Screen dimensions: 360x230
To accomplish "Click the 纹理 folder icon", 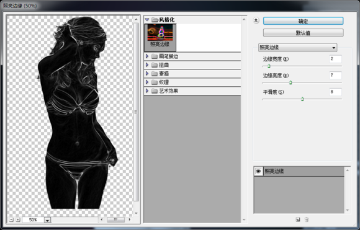I will click(x=155, y=82).
